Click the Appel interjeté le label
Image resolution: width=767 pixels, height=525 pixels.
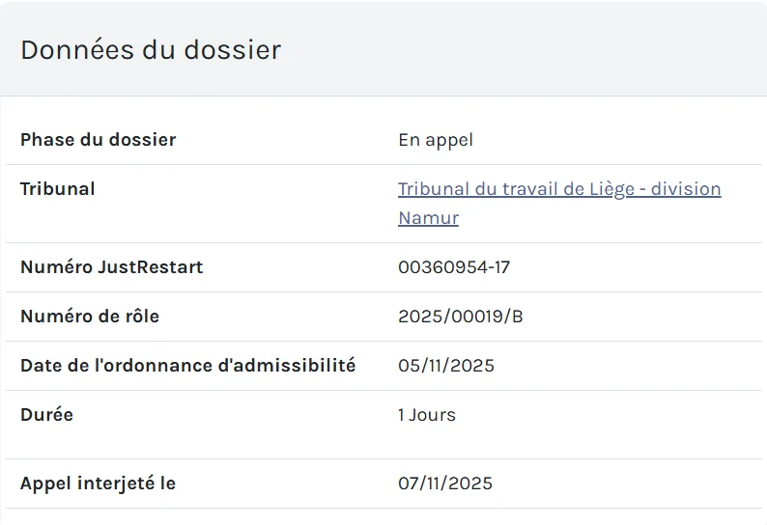(x=98, y=484)
